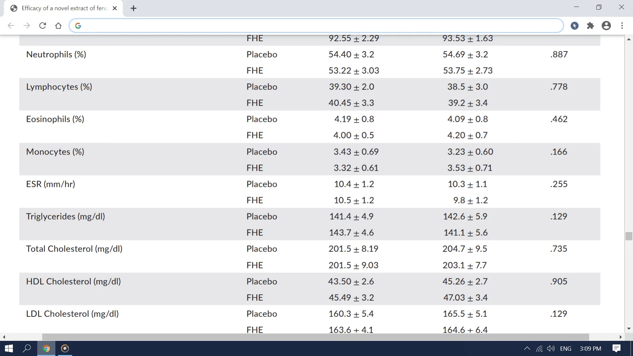Viewport: 633px width, 356px height.
Task: Click the 201.5 ± 9.03 value
Action: tap(353, 265)
